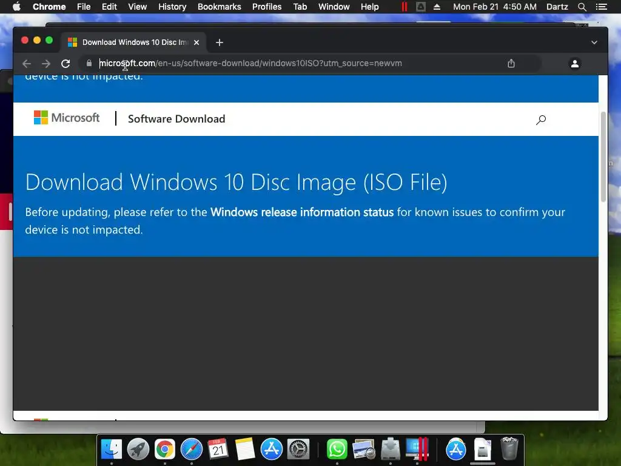The image size is (621, 466).
Task: Open the Chrome menu
Action: (49, 7)
